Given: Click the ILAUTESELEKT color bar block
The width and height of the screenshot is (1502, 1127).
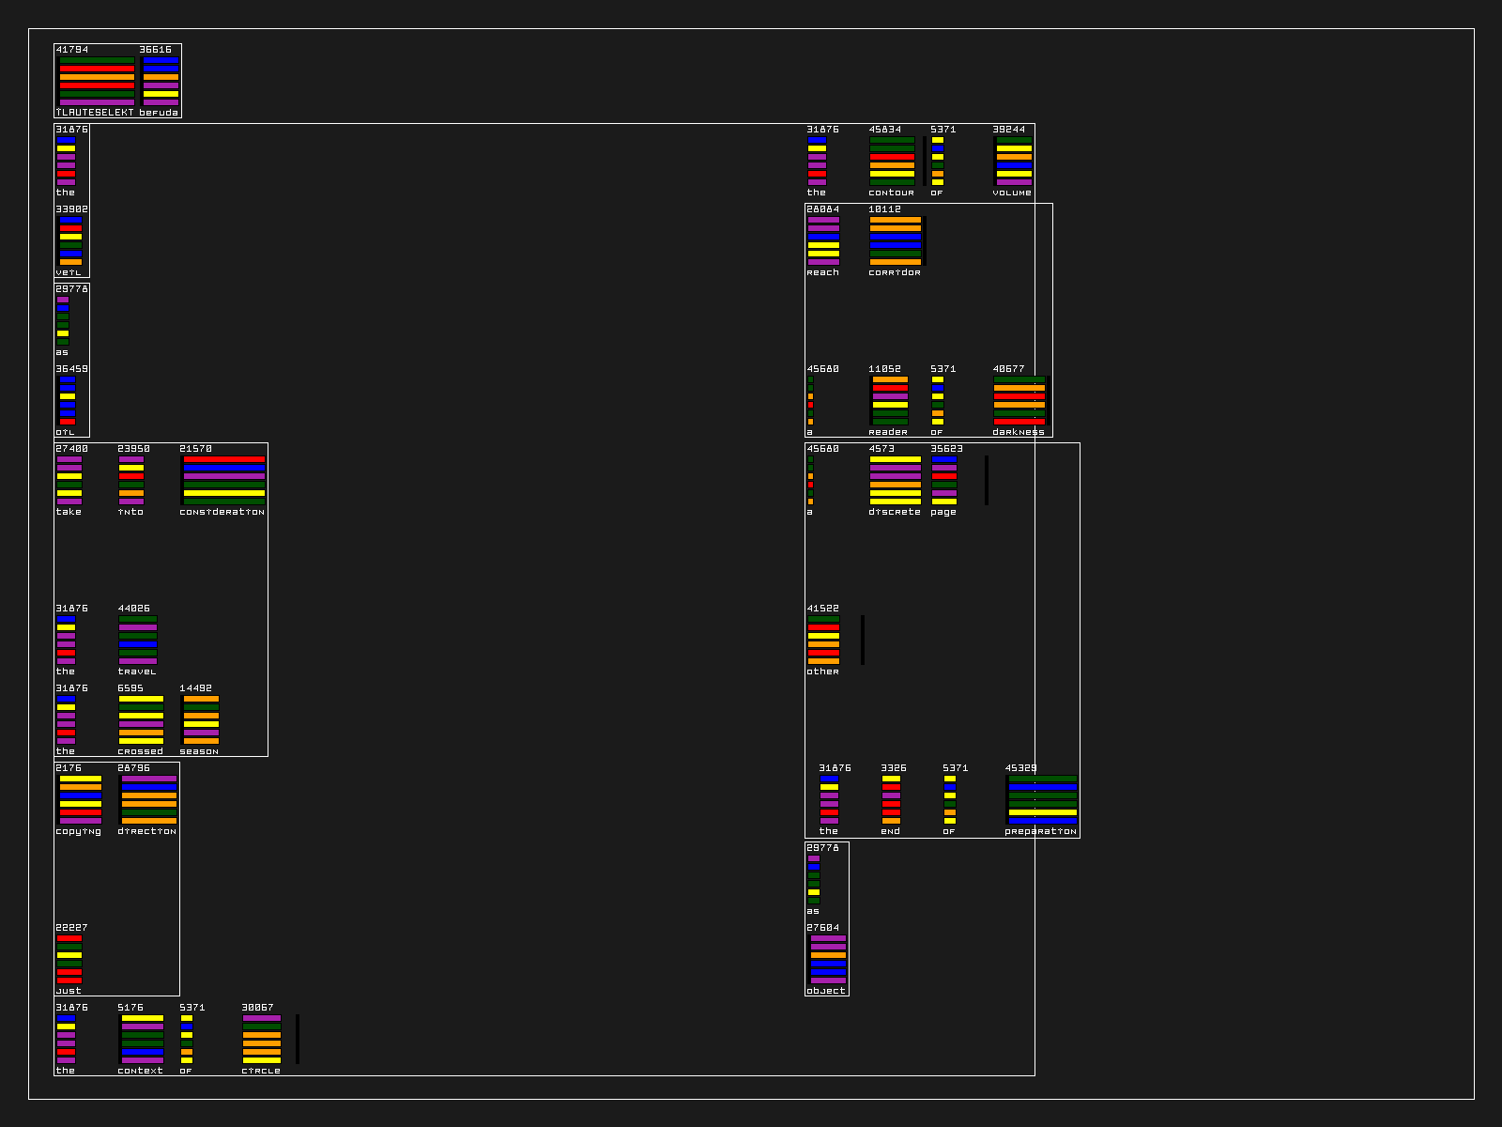Looking at the screenshot, I should point(97,81).
